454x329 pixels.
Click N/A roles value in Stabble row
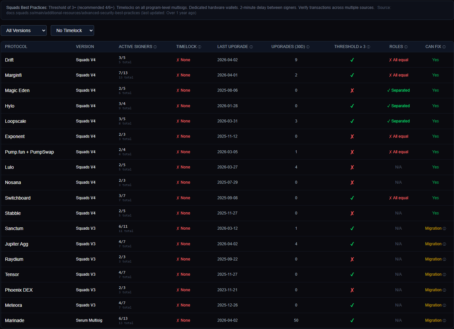click(398, 213)
